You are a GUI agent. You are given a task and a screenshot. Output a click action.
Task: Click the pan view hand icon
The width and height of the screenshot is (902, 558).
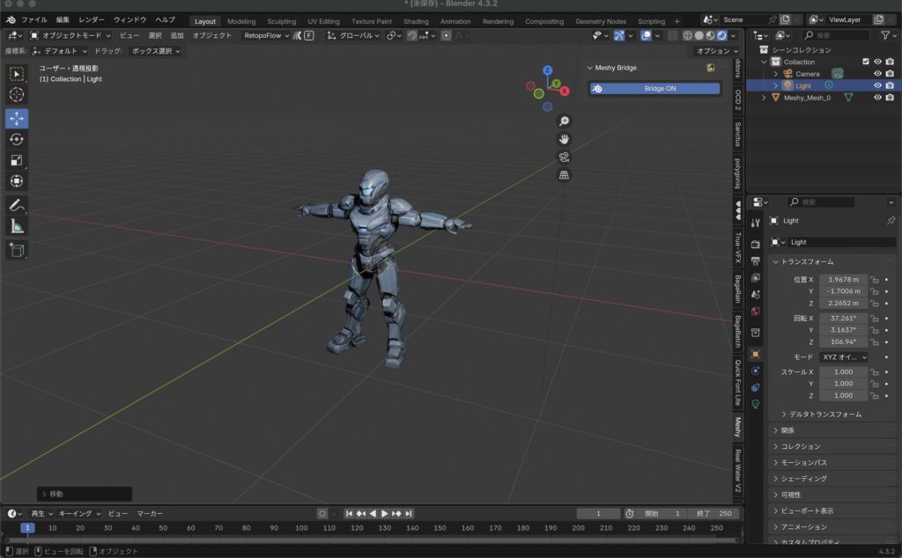click(564, 139)
